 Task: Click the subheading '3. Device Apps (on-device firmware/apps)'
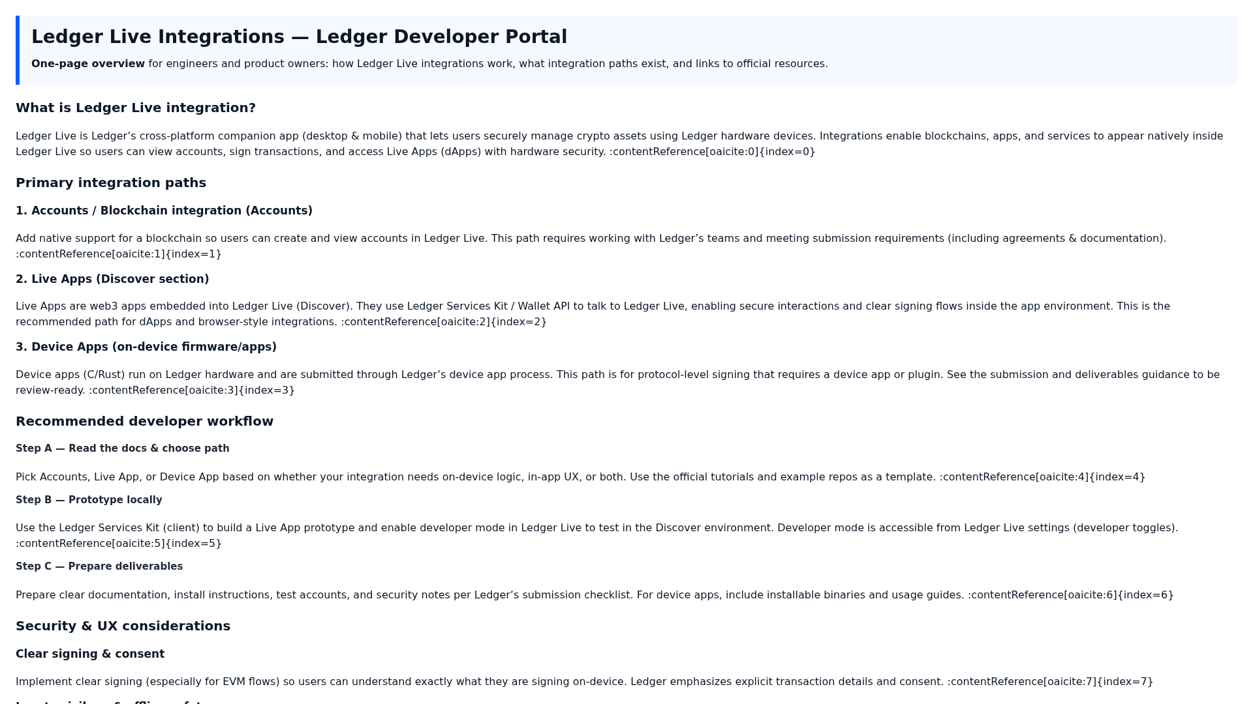click(x=146, y=347)
